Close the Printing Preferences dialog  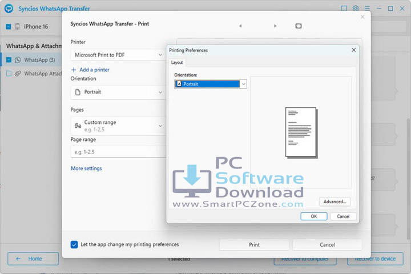(353, 50)
